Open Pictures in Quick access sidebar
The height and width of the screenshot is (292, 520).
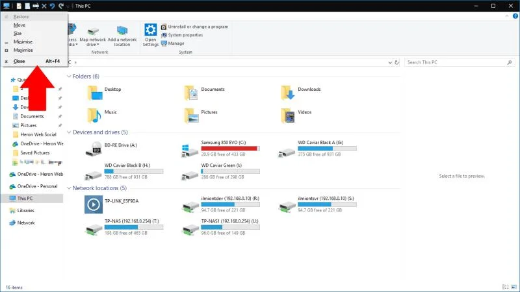tap(29, 125)
